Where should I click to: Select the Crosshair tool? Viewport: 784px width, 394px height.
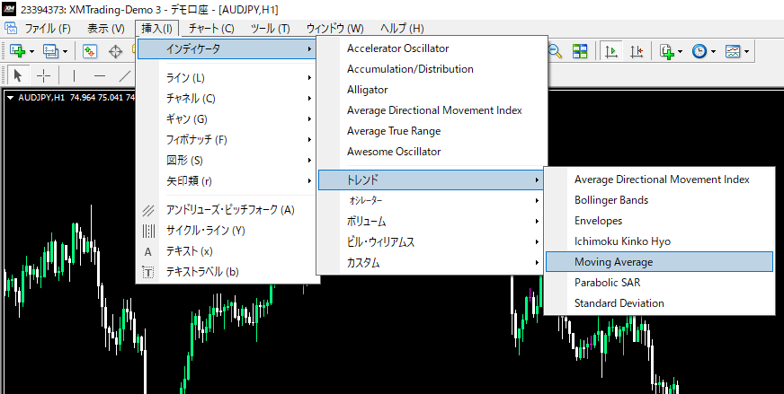[42, 75]
